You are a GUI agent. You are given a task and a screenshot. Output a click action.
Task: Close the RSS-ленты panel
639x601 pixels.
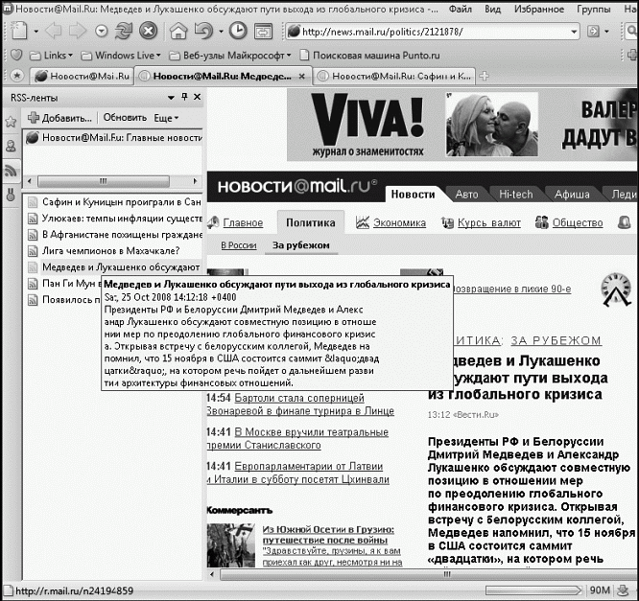(198, 97)
